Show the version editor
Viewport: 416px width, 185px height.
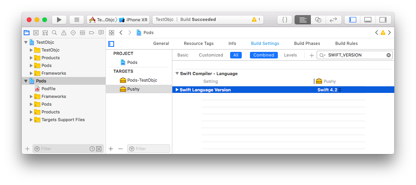[x=333, y=20]
